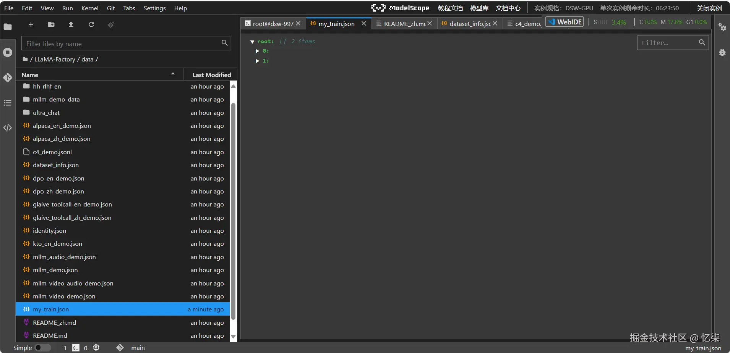
Task: Select the mllm_demo_data folder
Action: [x=123, y=99]
